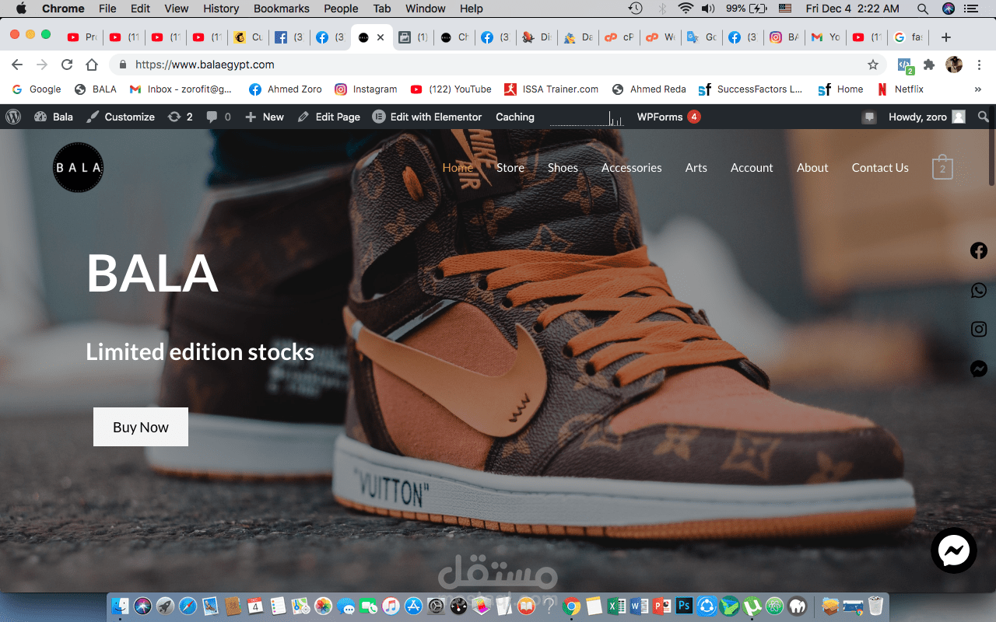996x622 pixels.
Task: Open the ISSA Trainer.com bookmark
Action: click(x=552, y=89)
